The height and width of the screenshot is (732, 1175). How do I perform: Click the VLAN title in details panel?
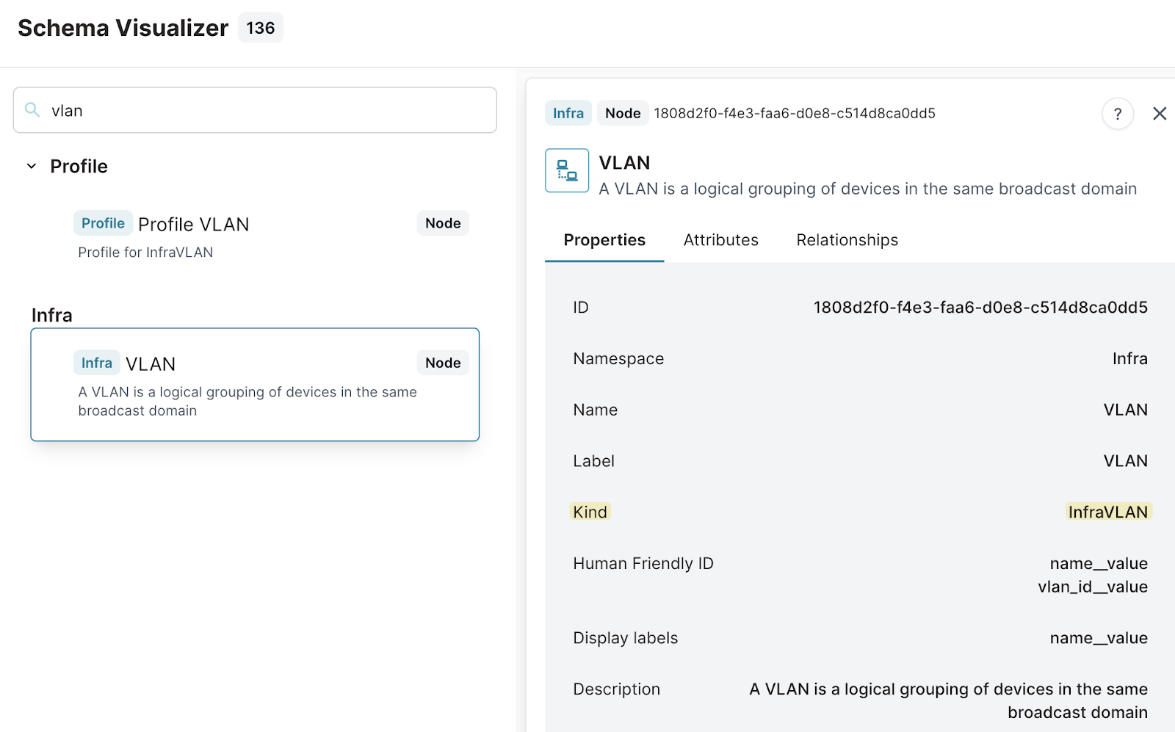click(x=624, y=162)
